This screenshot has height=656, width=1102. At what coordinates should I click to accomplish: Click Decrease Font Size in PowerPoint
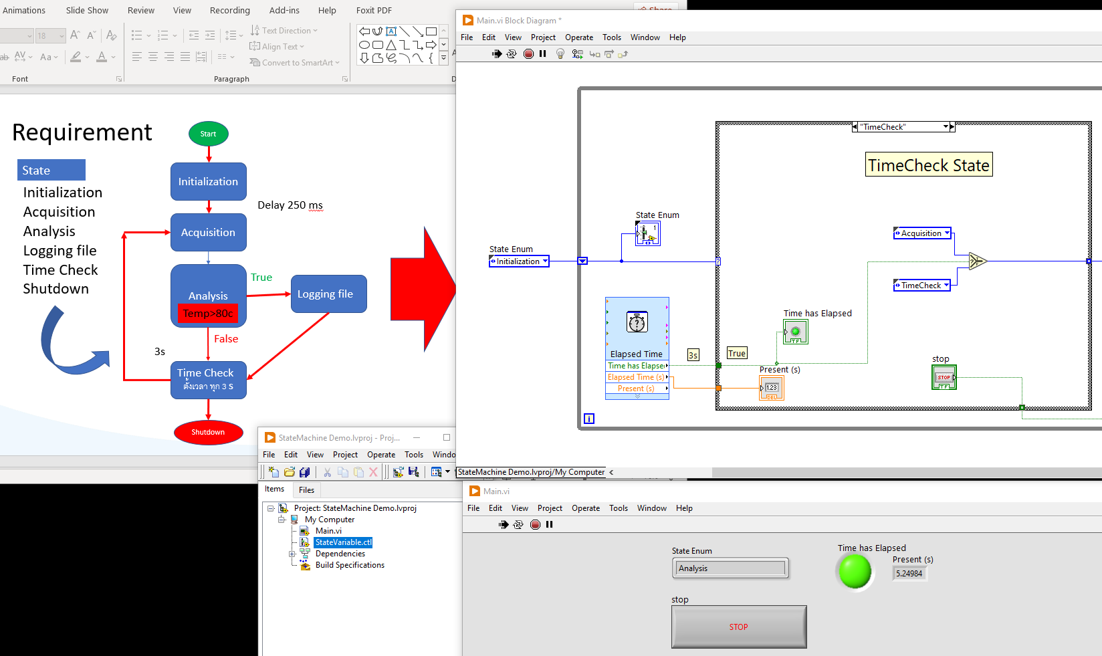pyautogui.click(x=92, y=35)
